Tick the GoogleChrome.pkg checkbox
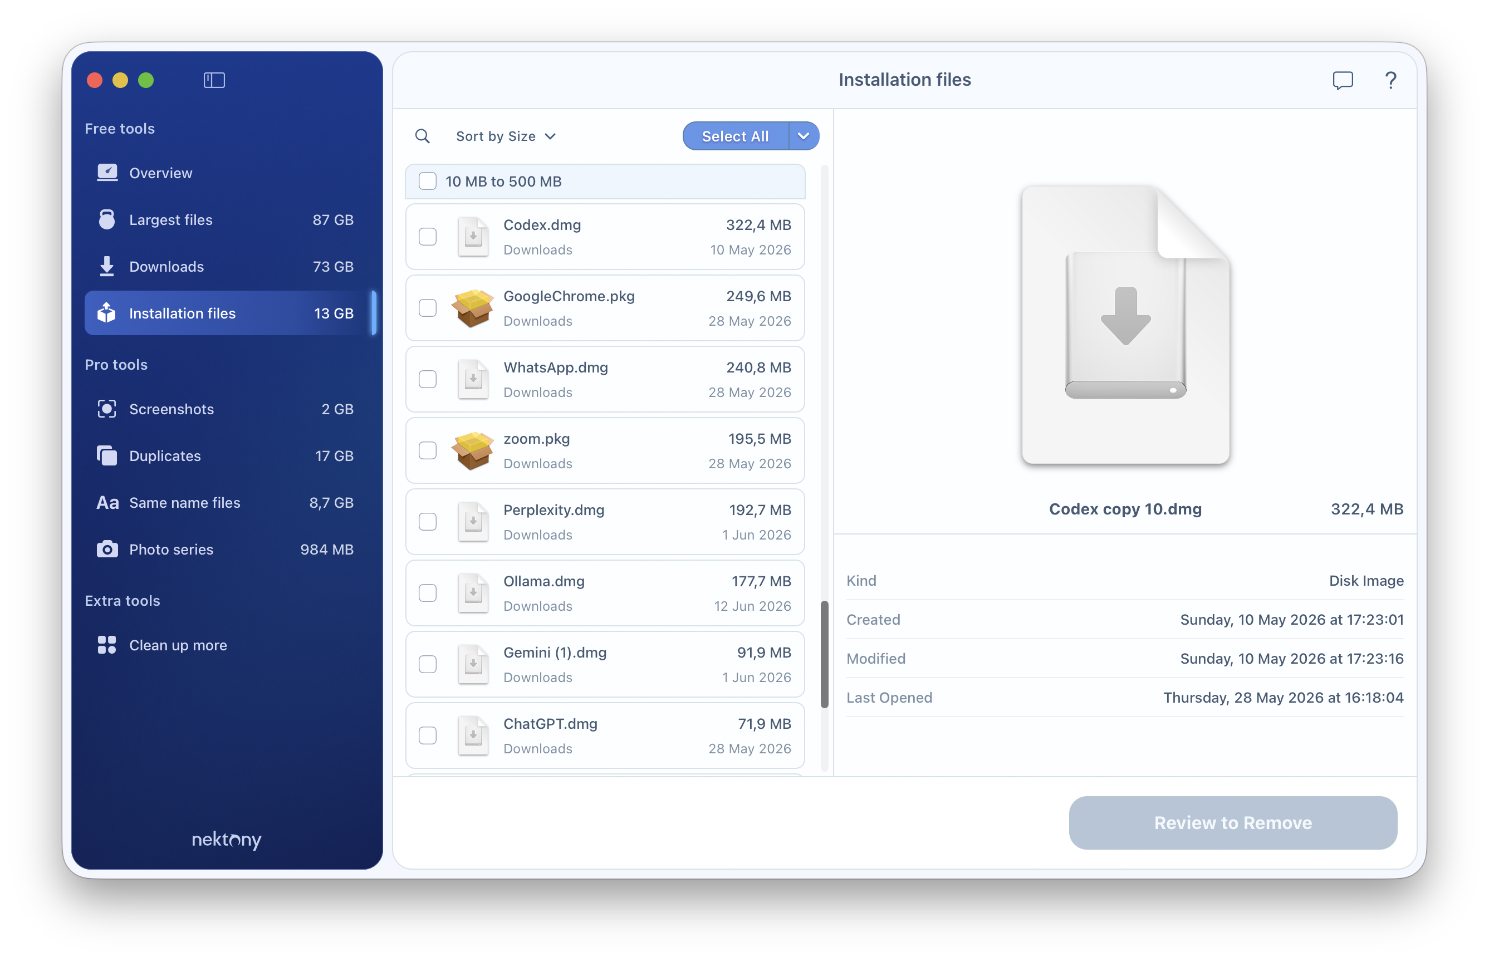Screen dimensions: 1489x961 [x=428, y=308]
